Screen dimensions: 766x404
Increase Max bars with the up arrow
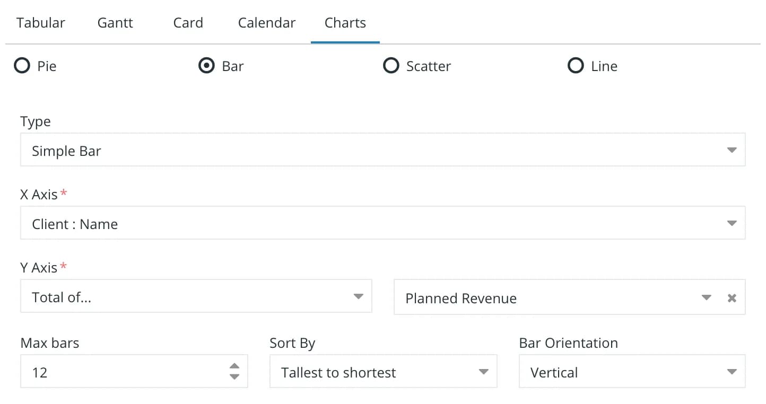pos(234,366)
